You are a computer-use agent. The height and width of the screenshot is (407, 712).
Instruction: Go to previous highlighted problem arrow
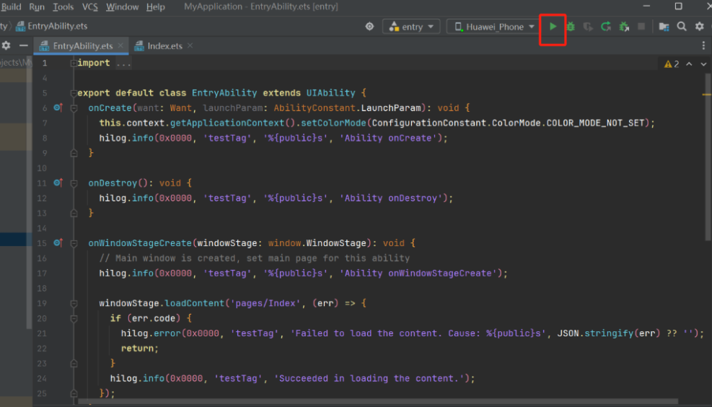[689, 64]
